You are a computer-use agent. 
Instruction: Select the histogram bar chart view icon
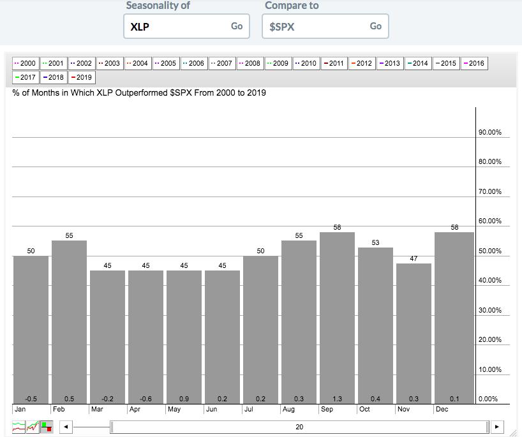(47, 427)
